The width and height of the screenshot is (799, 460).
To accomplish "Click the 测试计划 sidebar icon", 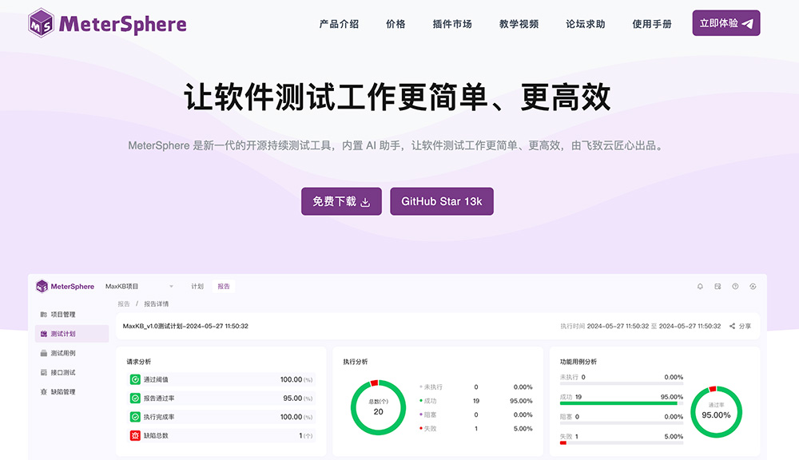I will (44, 334).
